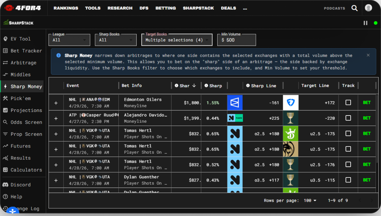Click the FanDuel logo in Oilers row
Screen dimensions: 381x216
click(x=291, y=102)
